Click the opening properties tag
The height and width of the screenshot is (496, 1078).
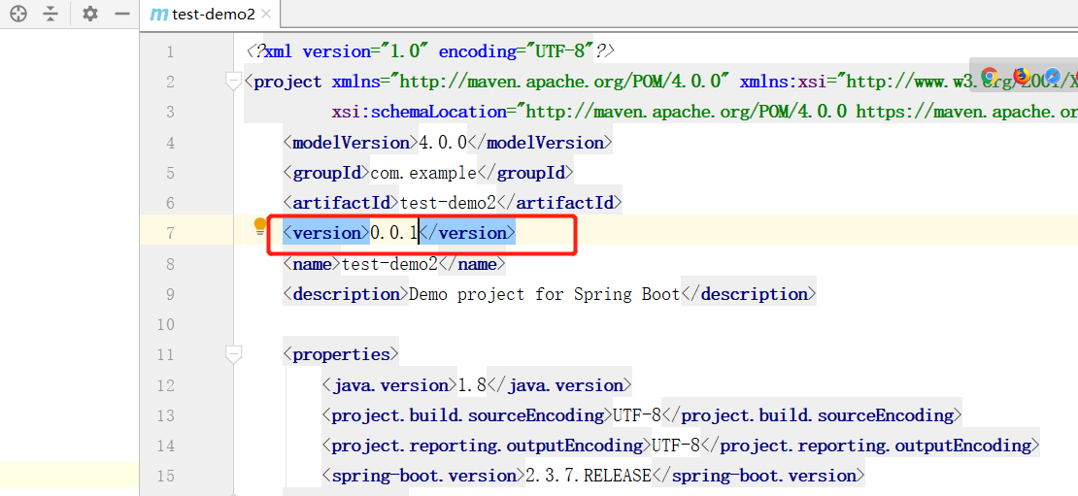click(x=341, y=354)
